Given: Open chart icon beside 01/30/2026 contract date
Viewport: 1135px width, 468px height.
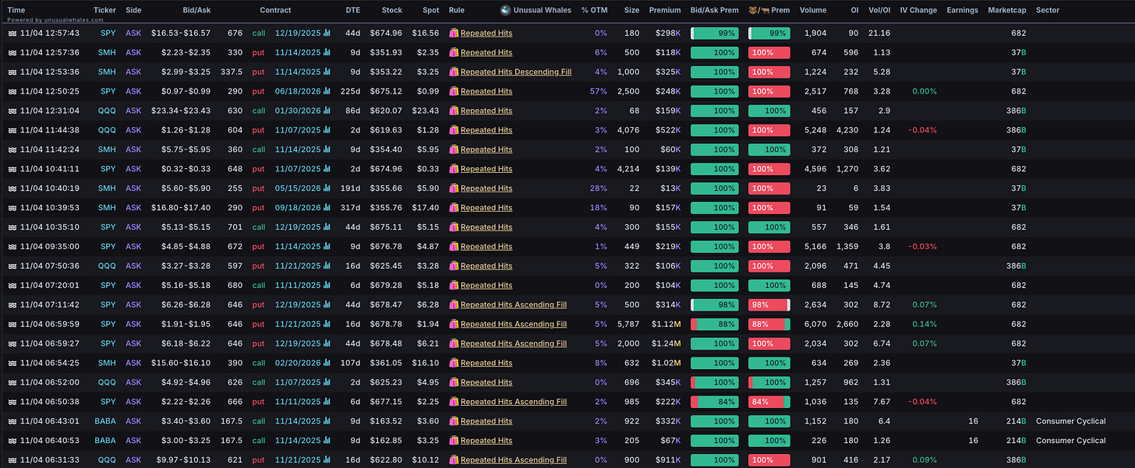Looking at the screenshot, I should [x=327, y=111].
